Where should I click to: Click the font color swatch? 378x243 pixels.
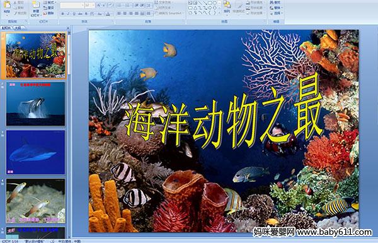(x=108, y=14)
